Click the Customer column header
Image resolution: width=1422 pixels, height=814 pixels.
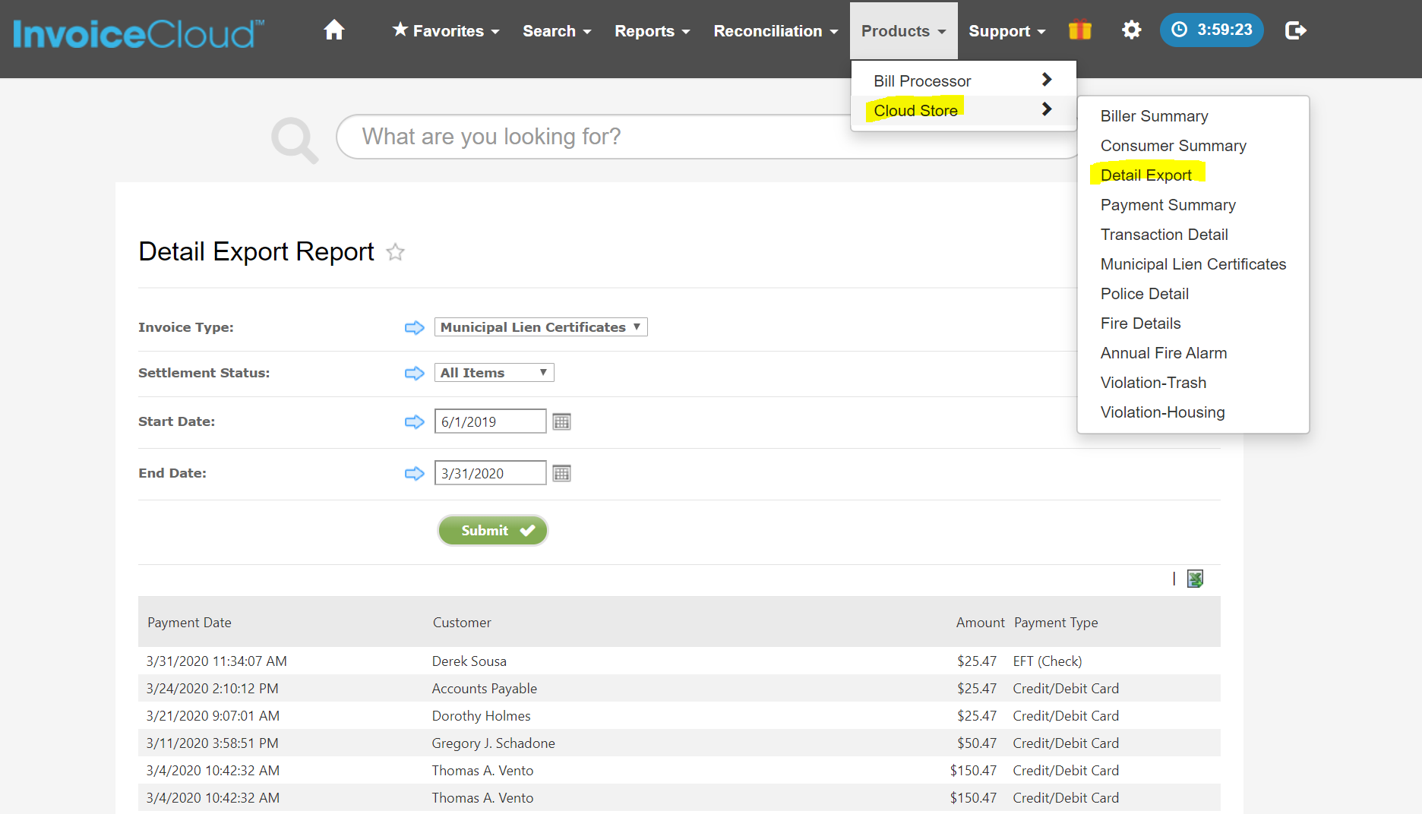(x=462, y=623)
